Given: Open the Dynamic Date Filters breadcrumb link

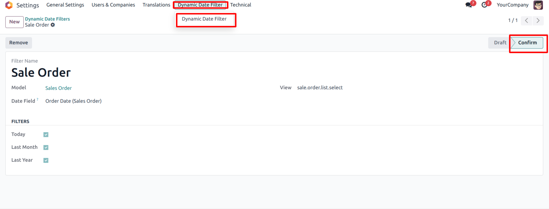Looking at the screenshot, I should point(47,19).
